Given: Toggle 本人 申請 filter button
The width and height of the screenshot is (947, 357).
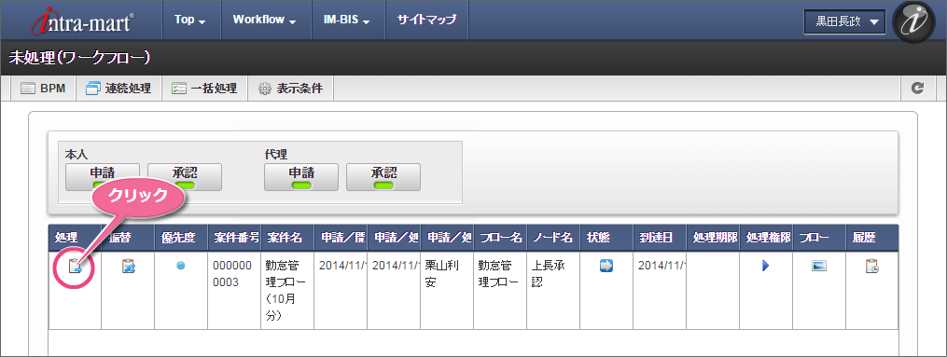Looking at the screenshot, I should (102, 177).
